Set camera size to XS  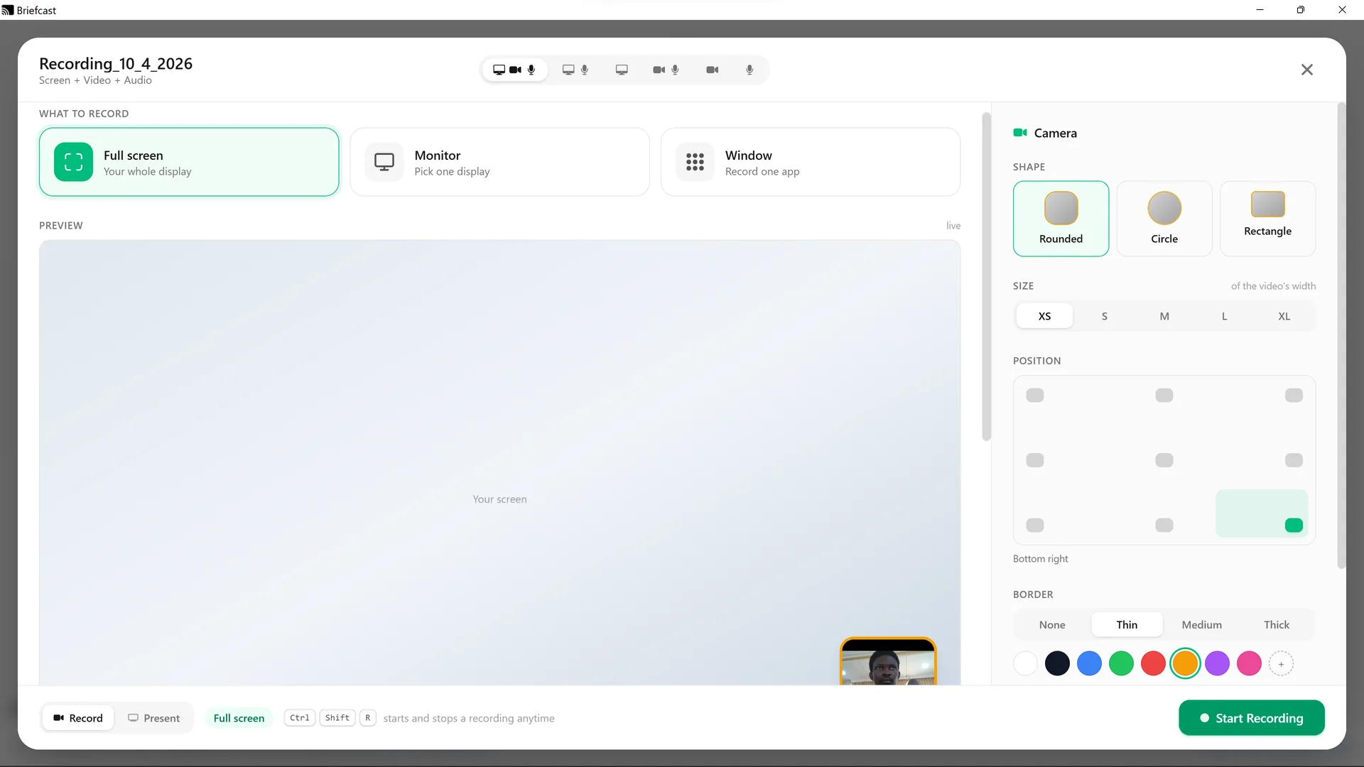point(1044,316)
